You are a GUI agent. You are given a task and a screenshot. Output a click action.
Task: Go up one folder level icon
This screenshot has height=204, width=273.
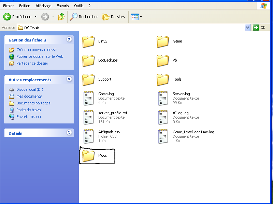(61, 17)
